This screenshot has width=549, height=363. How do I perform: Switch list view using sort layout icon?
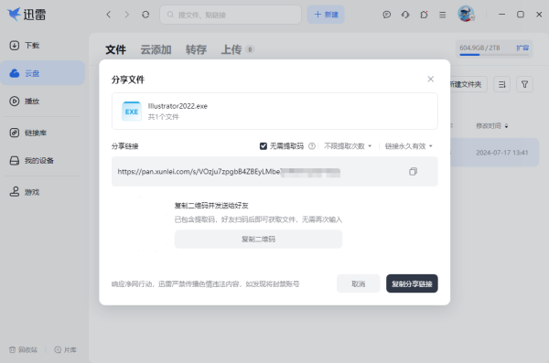click(502, 84)
